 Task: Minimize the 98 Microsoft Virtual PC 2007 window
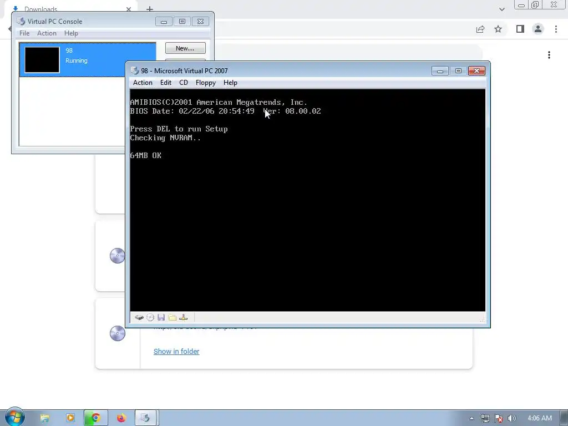(x=440, y=70)
